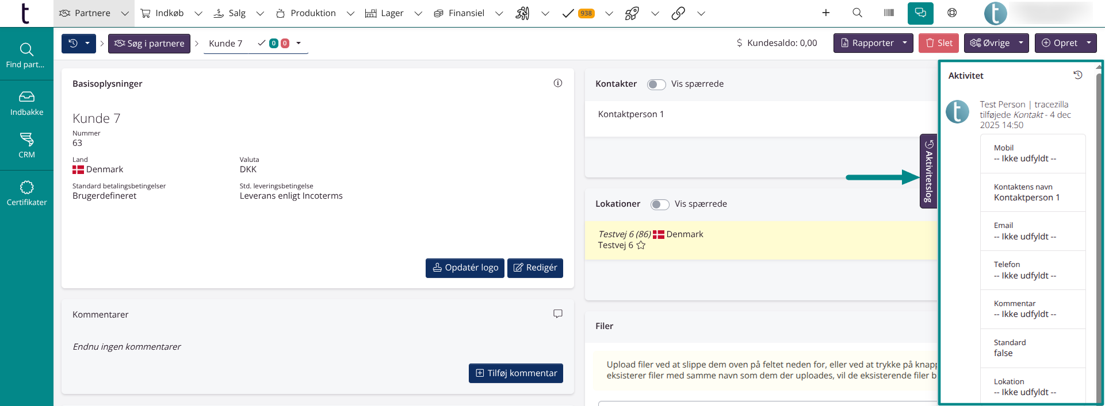The width and height of the screenshot is (1105, 406).
Task: Click the plus quick-create icon
Action: pos(825,13)
